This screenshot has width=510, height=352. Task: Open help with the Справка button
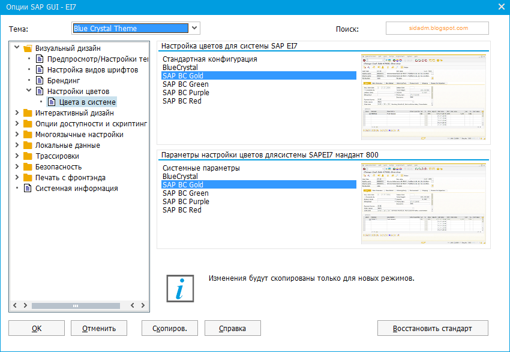(x=233, y=328)
